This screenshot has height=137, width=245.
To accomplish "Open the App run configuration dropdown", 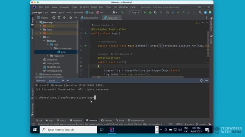I will [x=134, y=13].
